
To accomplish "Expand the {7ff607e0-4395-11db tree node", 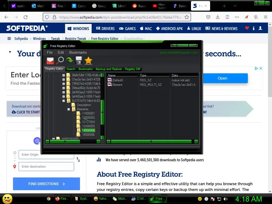I will (63, 84).
